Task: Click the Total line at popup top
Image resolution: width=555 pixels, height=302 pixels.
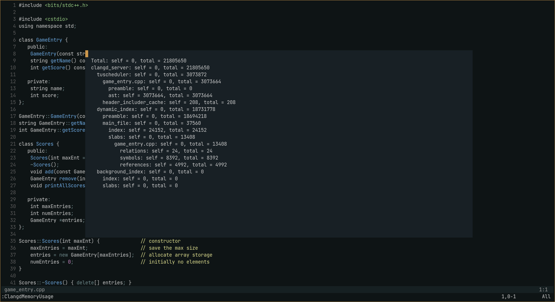Action: pyautogui.click(x=138, y=61)
